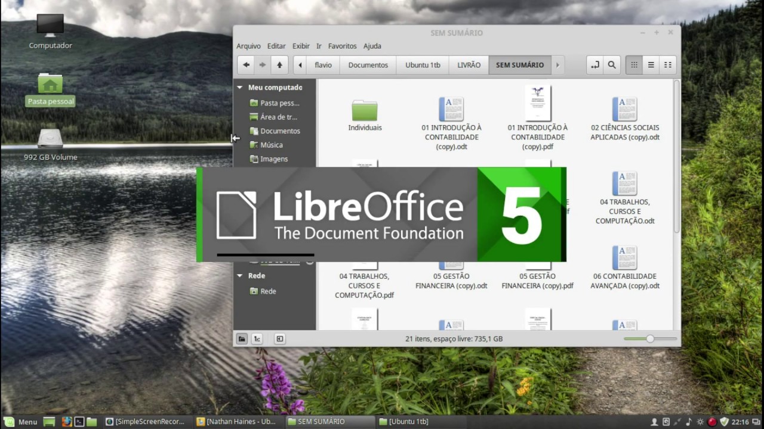This screenshot has height=429, width=764.
Task: Select 06 CONTABILIDADE AVANÇADA (copy).odt file icon
Action: [x=625, y=258]
